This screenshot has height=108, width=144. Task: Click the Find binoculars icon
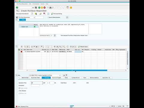(x=50, y=7)
